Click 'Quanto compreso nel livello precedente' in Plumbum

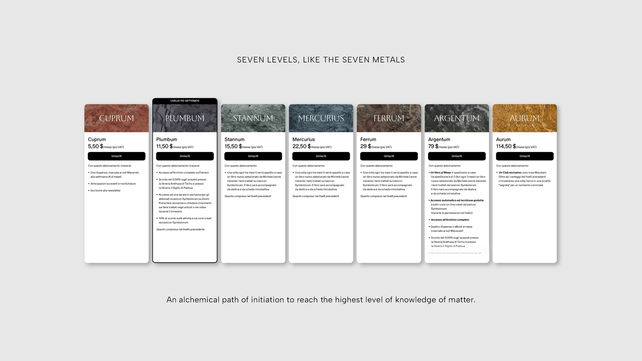[x=180, y=229]
